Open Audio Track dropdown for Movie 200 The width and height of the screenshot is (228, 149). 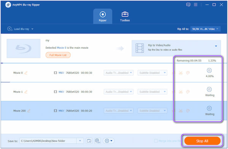tap(119, 111)
